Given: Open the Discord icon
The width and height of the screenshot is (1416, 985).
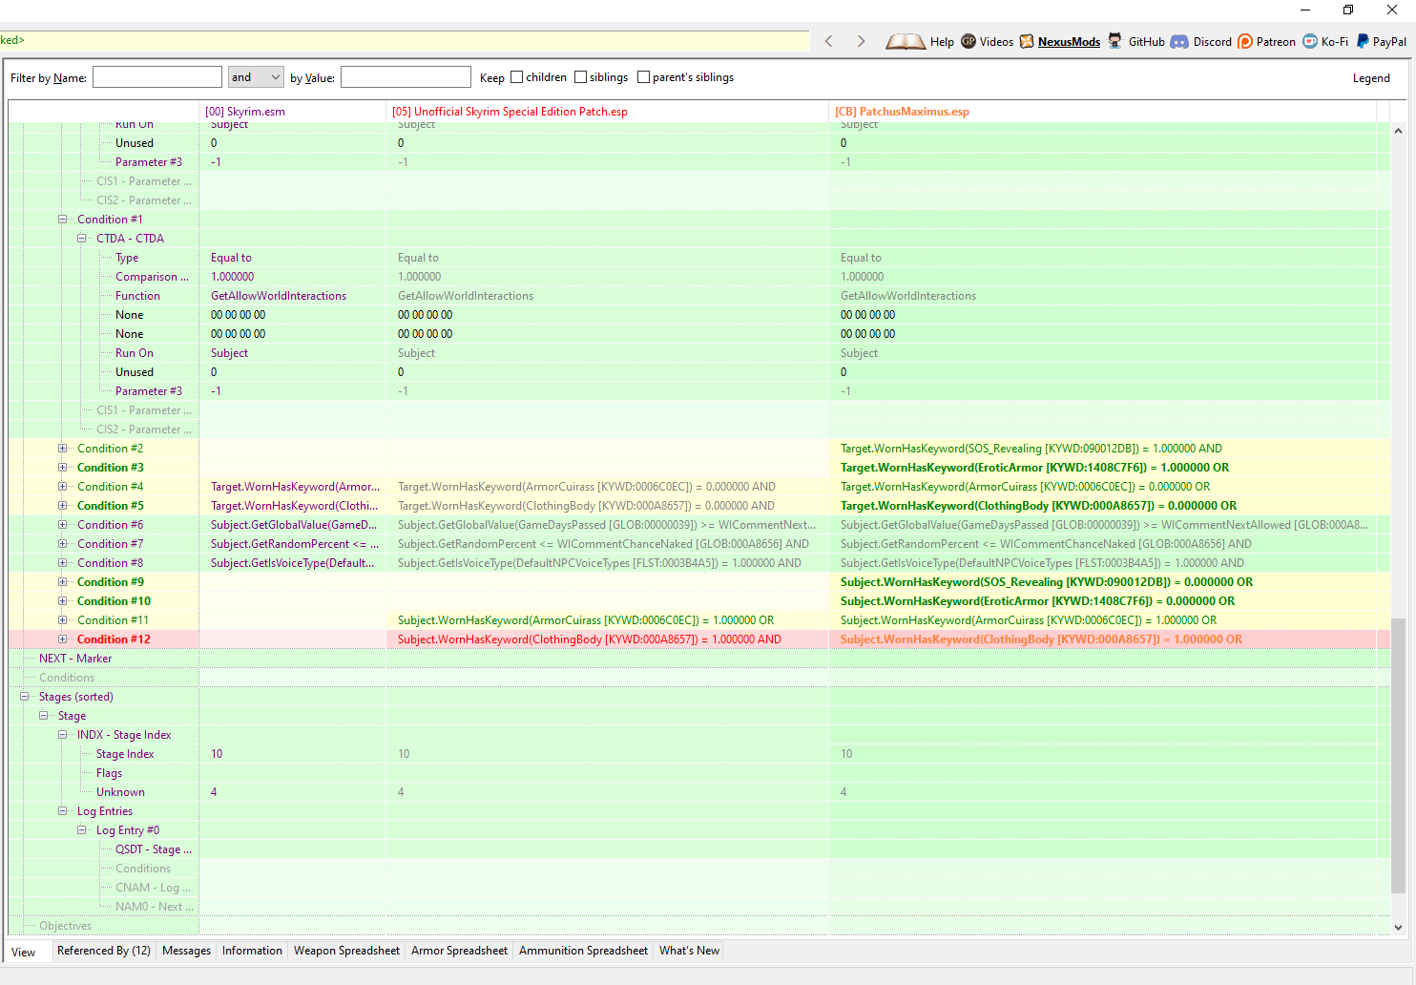Looking at the screenshot, I should pyautogui.click(x=1179, y=41).
